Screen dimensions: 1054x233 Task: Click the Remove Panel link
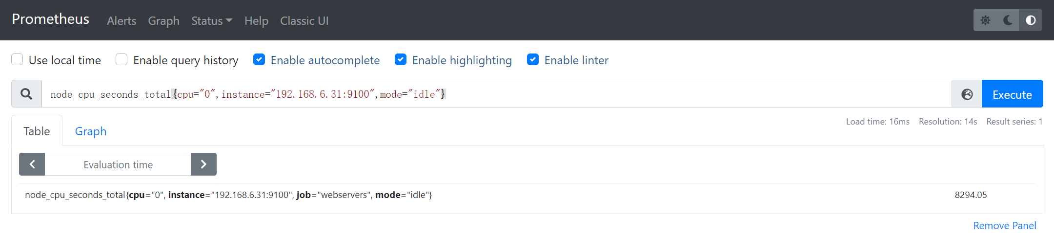click(1005, 225)
